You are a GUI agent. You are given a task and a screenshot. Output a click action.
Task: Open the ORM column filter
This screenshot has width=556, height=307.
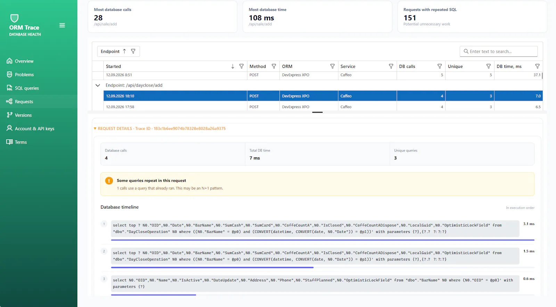coord(333,66)
